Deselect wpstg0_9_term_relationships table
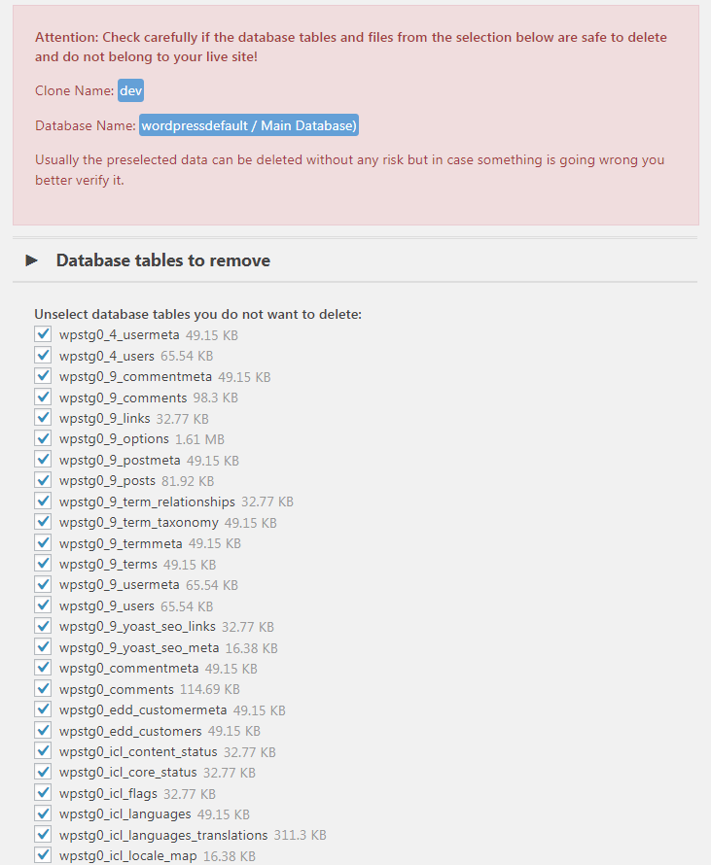The height and width of the screenshot is (865, 711). coord(43,501)
